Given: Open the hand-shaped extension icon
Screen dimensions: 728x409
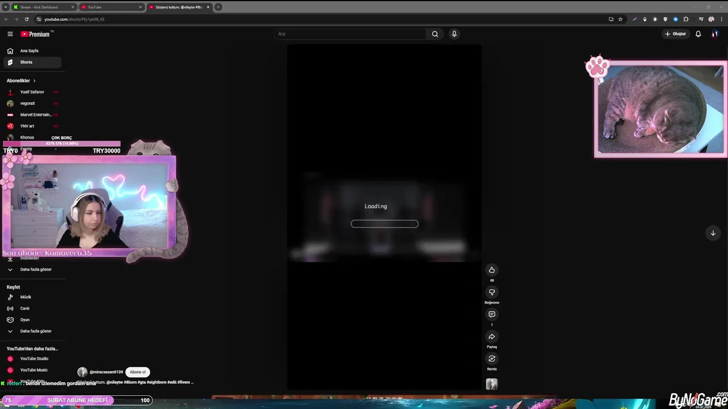Looking at the screenshot, I should [x=655, y=19].
